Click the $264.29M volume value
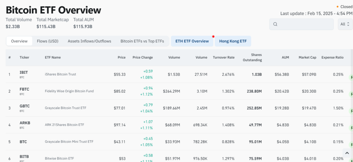 [172, 91]
